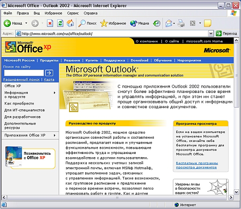The height and width of the screenshot is (209, 241).
Task: Click the Refresh page icon
Action: 60,23
